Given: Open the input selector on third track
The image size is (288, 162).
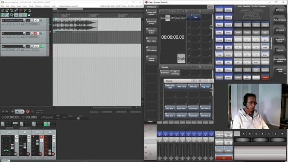Looking at the screenshot, I should tap(31, 50).
